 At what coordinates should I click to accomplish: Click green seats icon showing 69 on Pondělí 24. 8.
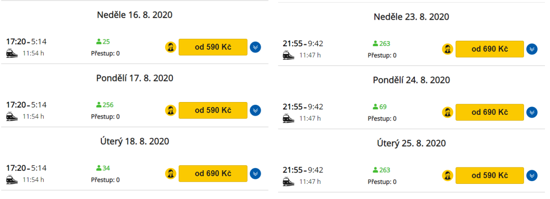375,107
